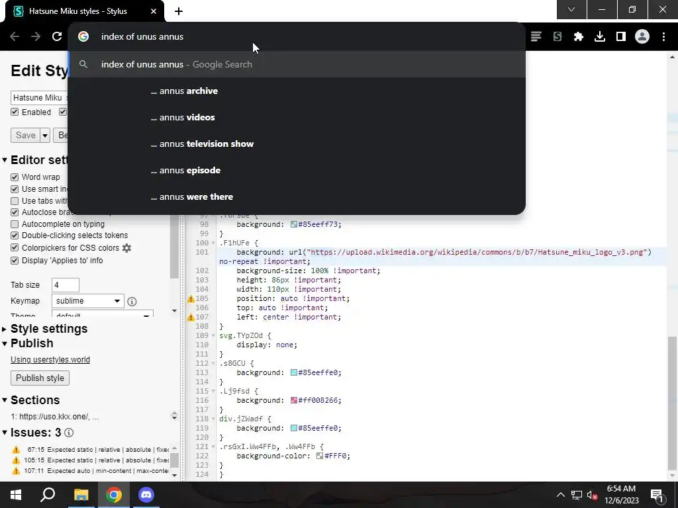Jump to issue 107:11 in list
Screen dimensions: 678x508
[x=90, y=471]
